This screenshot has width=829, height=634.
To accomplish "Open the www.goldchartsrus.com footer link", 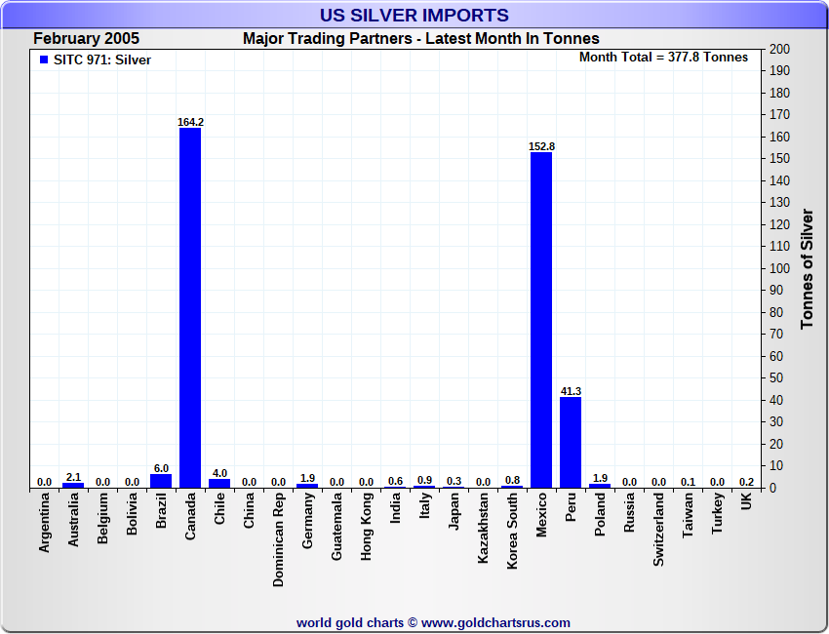I will click(x=495, y=623).
